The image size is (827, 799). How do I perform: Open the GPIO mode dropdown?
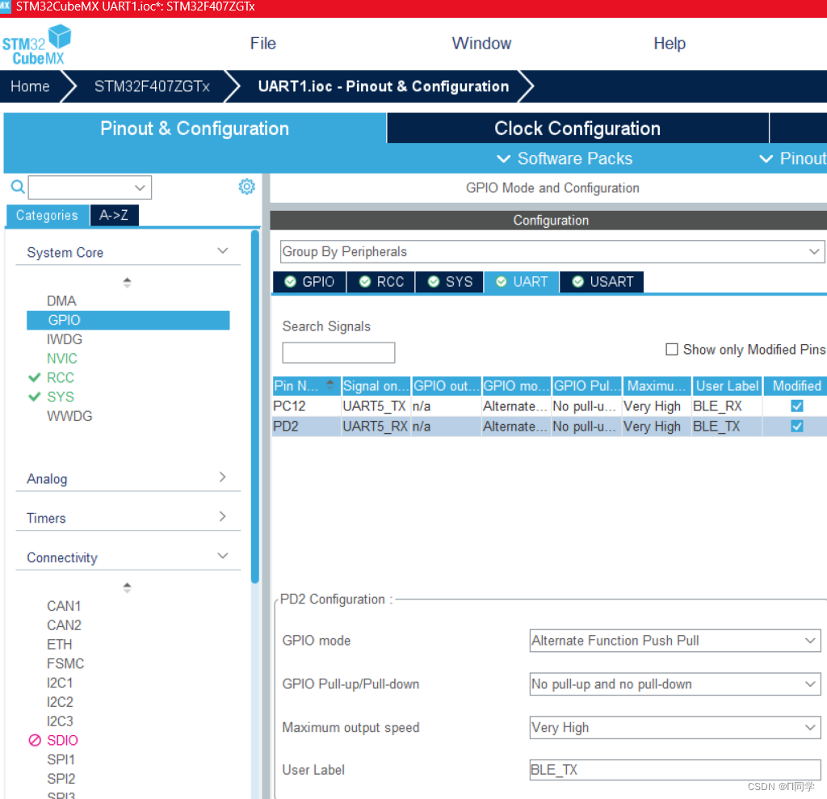tap(675, 640)
